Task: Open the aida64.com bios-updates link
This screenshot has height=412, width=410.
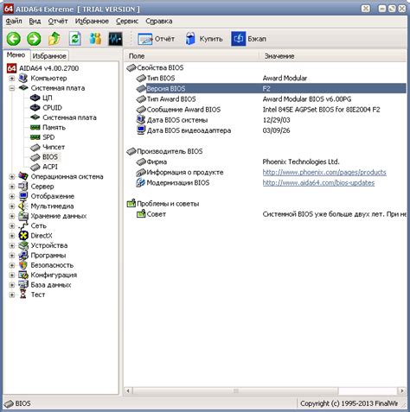Action: tap(318, 183)
